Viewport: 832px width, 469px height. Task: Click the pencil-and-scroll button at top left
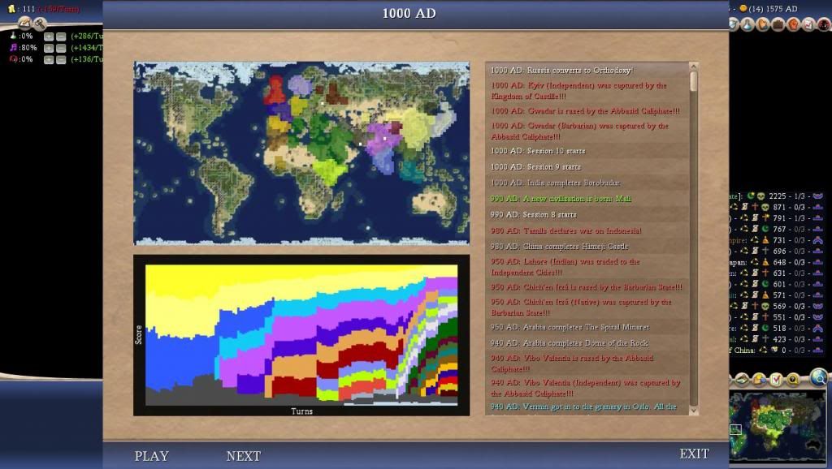click(x=24, y=23)
